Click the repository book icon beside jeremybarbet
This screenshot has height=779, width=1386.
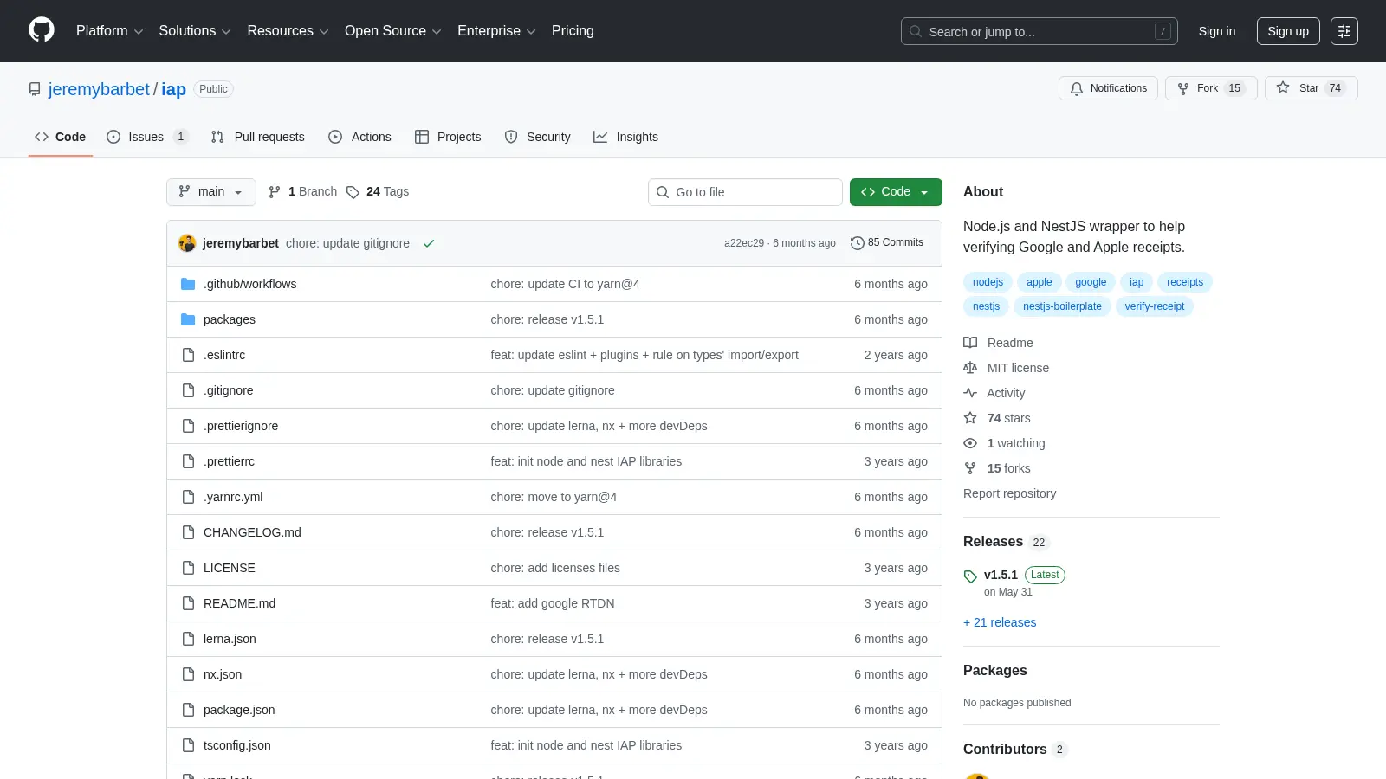pyautogui.click(x=35, y=89)
